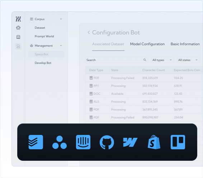Click the Date Type column header
Viewport: 203px width, 178px height.
point(96,70)
